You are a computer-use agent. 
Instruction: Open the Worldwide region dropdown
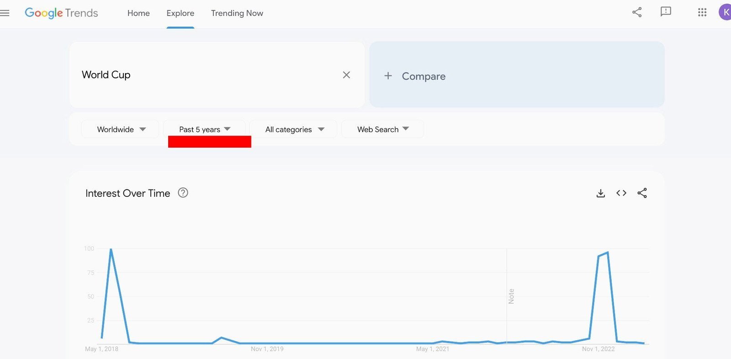point(120,129)
